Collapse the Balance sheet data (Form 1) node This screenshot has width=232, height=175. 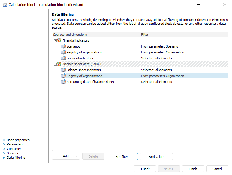(x=55, y=64)
